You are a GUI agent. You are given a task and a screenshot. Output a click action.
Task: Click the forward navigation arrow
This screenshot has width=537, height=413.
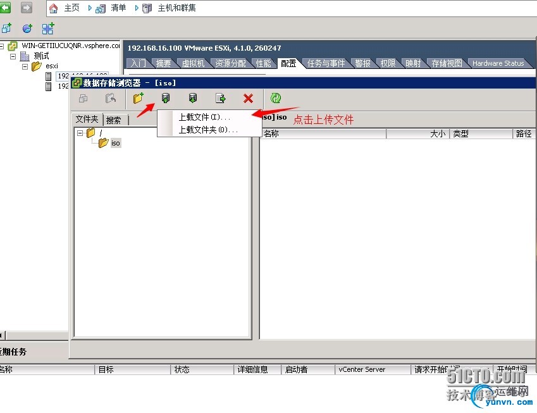(x=25, y=8)
